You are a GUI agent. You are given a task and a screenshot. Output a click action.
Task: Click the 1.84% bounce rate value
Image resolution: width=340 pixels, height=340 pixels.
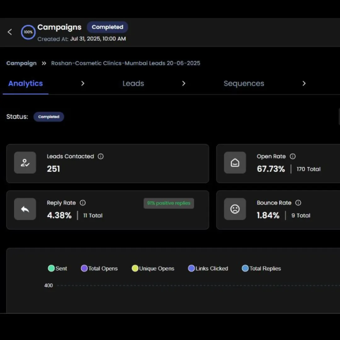pos(268,215)
